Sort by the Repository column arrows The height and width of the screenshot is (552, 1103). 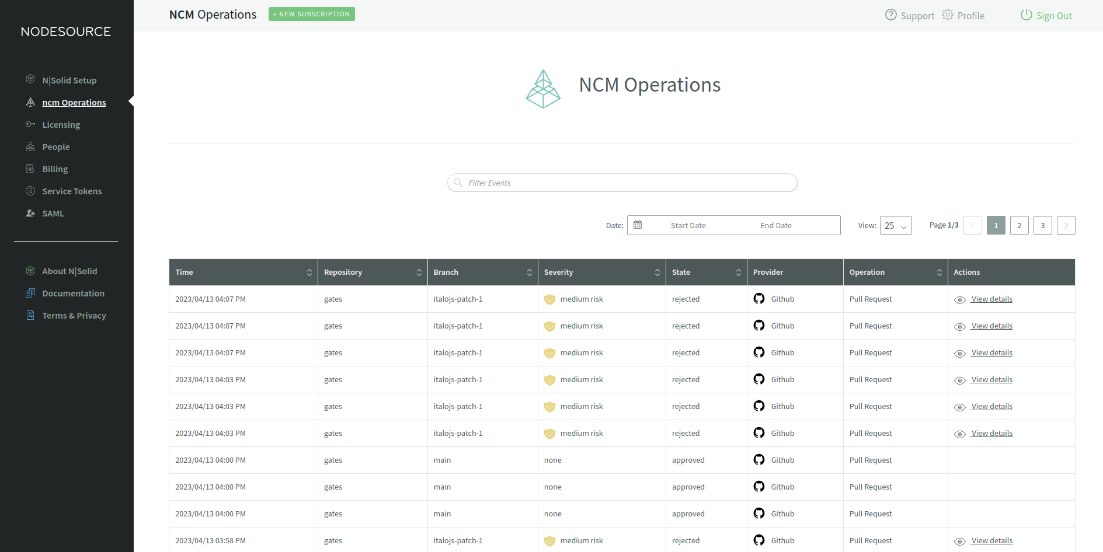[x=419, y=272]
